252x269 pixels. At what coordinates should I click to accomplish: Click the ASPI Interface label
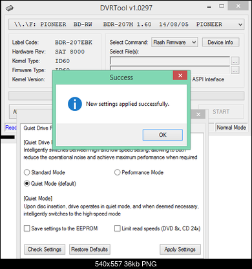pos(208,79)
